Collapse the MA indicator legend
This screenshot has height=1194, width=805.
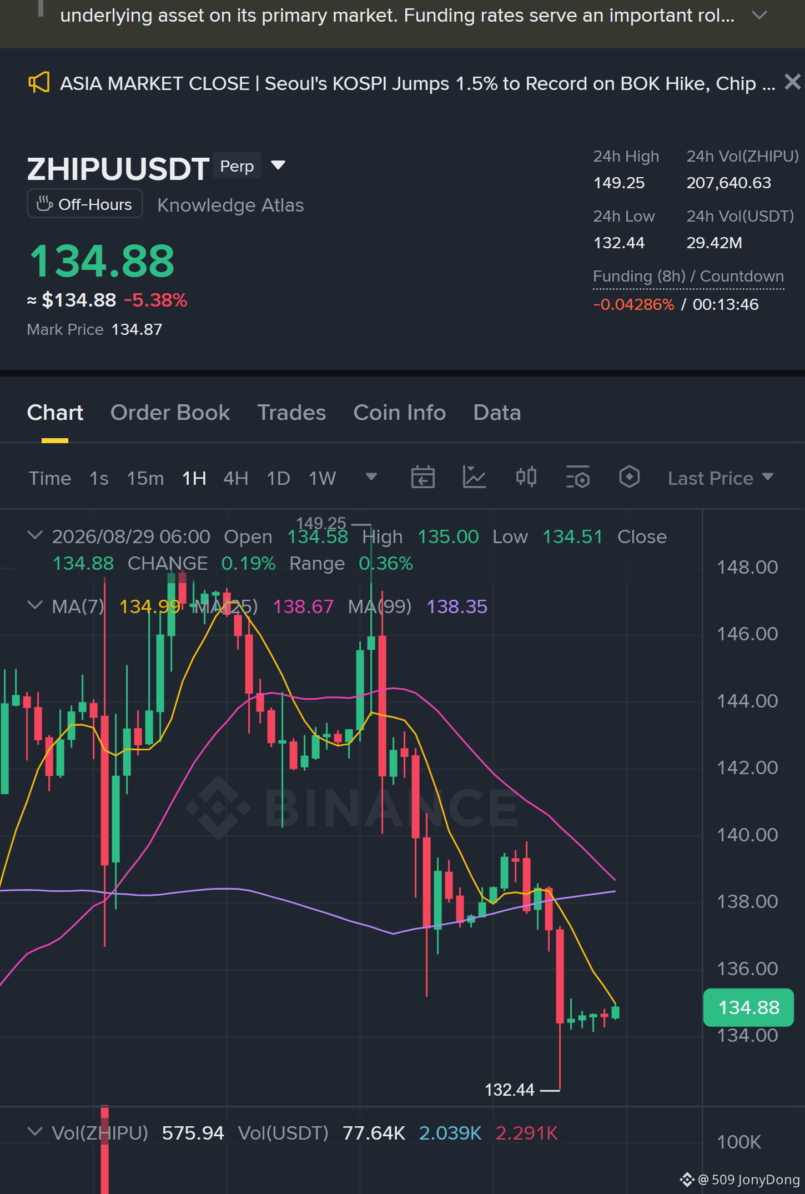[x=35, y=605]
